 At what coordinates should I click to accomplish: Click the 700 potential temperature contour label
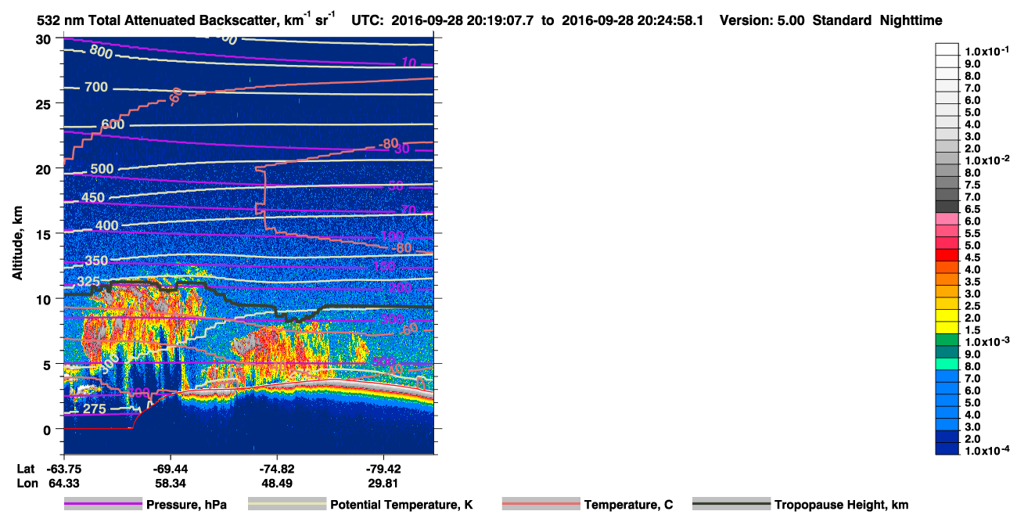[95, 87]
